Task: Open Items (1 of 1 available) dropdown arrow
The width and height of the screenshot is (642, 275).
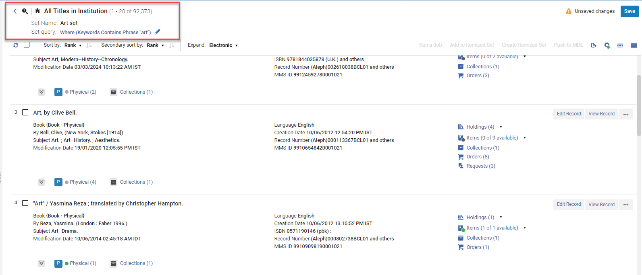Action: click(525, 228)
